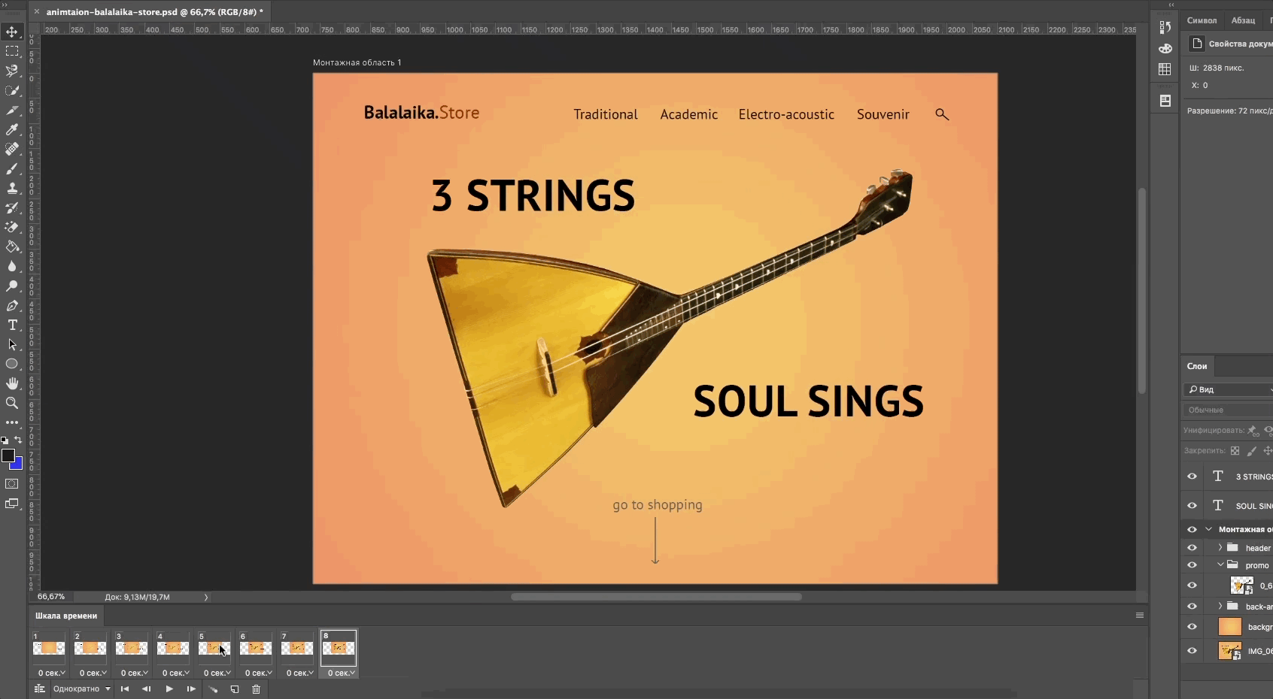This screenshot has width=1273, height=699.
Task: Hide the header group
Action: (1192, 548)
